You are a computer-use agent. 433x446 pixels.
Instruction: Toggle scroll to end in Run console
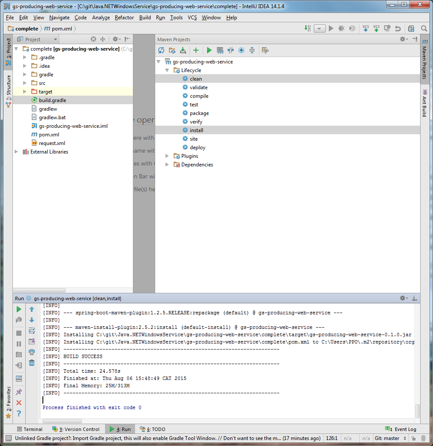(32, 341)
